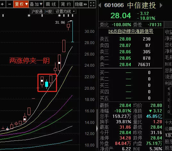The width and height of the screenshot is (172, 151).
Task: Open 设置均线 dropdown
Action: (x=65, y=11)
